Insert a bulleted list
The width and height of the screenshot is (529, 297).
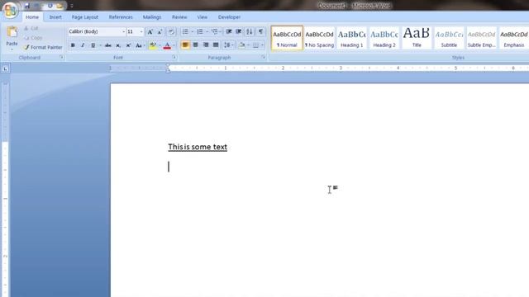coord(185,31)
